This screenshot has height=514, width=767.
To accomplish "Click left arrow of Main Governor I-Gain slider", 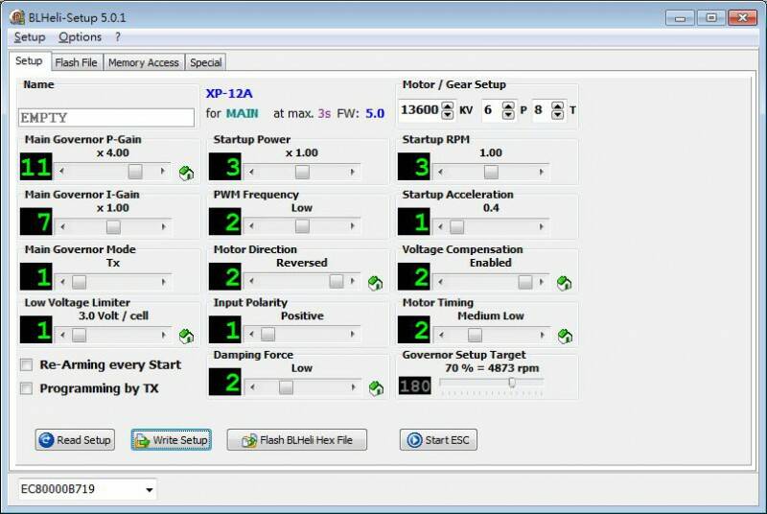I will tap(62, 227).
